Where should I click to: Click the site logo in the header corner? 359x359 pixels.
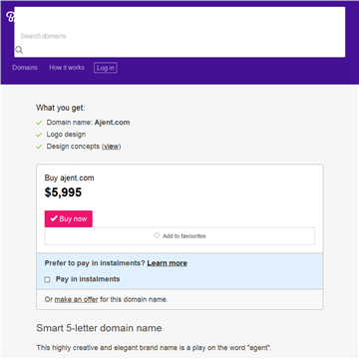[10, 17]
